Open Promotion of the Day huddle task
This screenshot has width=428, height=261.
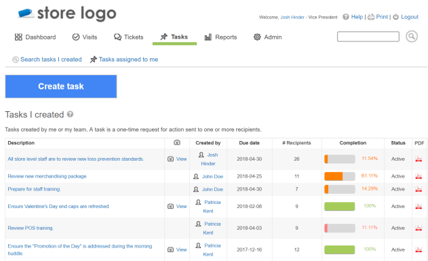pyautogui.click(x=80, y=249)
